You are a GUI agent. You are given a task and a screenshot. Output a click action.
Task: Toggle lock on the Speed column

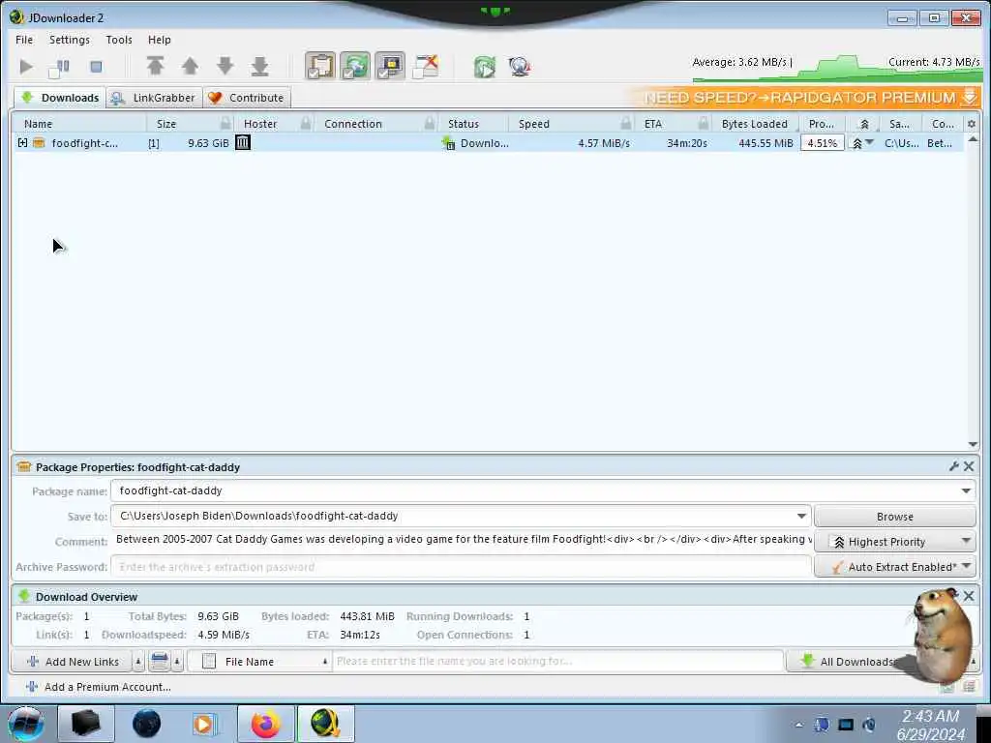(626, 123)
